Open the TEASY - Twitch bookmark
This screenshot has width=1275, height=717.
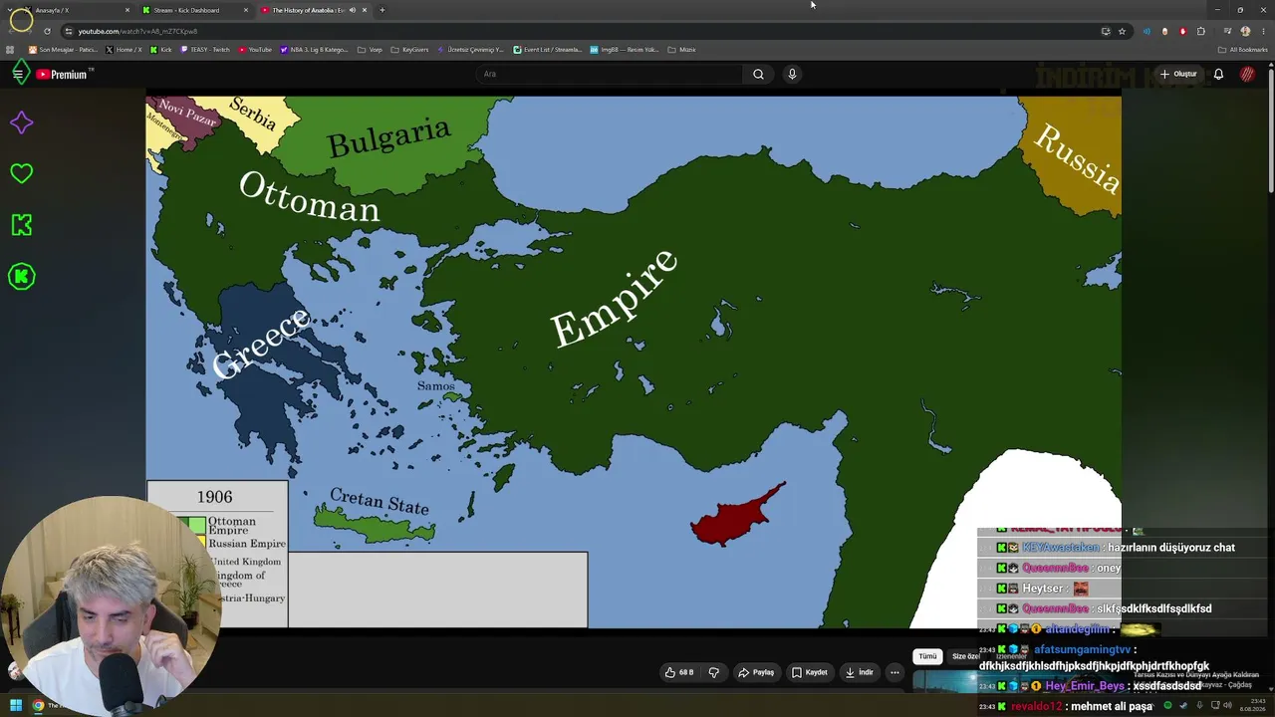click(205, 50)
